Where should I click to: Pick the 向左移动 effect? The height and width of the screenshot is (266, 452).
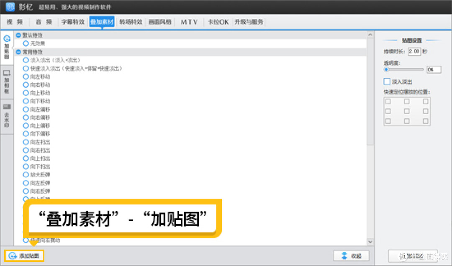(26, 77)
